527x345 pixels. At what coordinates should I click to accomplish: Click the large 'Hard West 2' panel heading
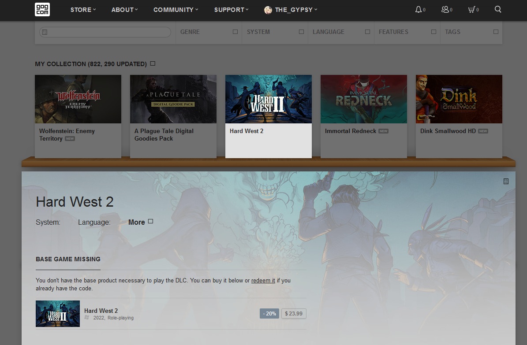click(x=75, y=202)
